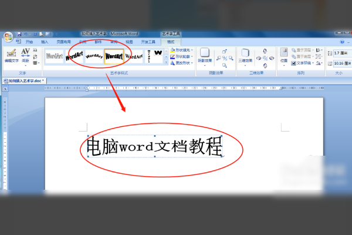This screenshot has height=235, width=352.
Task: Toggle WordArt even height (Aa) icon
Action: [35, 51]
